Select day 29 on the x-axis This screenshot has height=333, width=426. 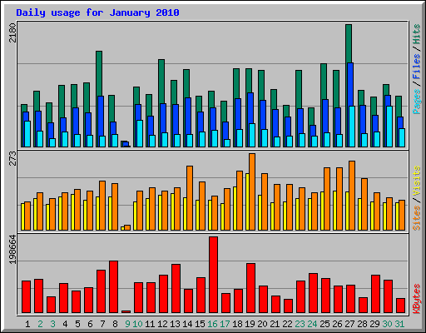pyautogui.click(x=374, y=324)
